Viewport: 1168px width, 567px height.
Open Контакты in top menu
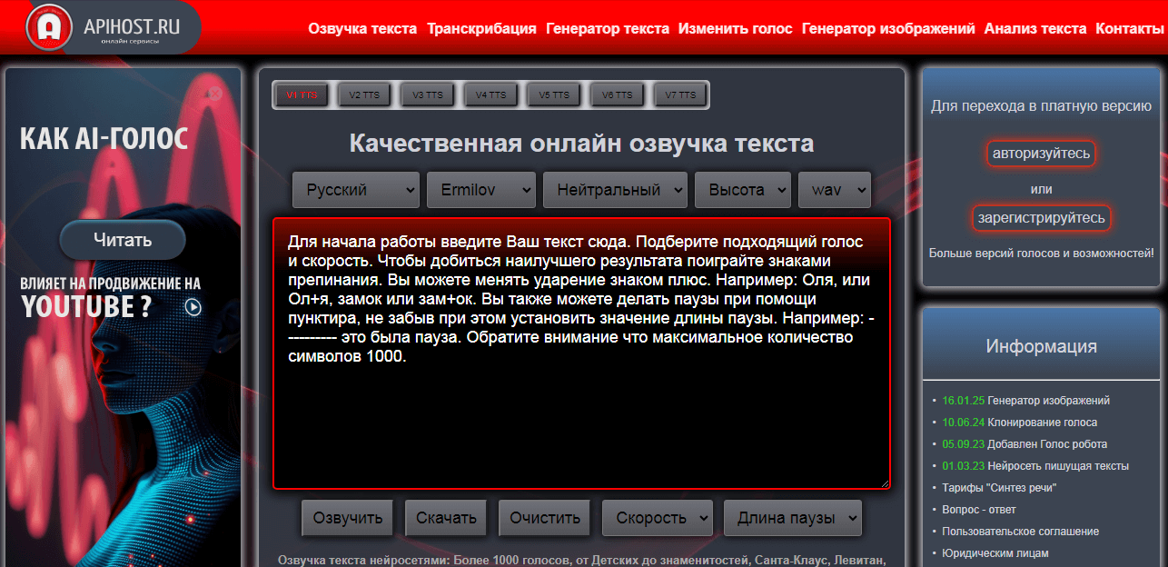[x=1130, y=28]
